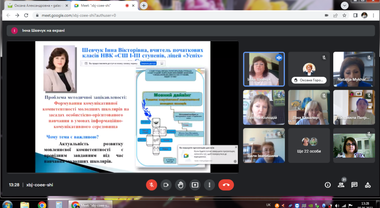This screenshot has height=208, width=380.
Task: Toggle the camera button off
Action: tap(166, 185)
